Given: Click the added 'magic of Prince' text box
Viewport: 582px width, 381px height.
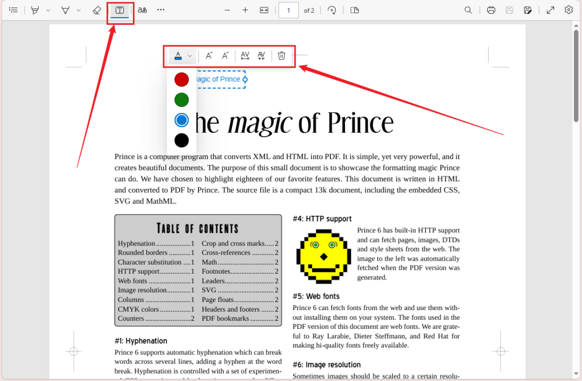Looking at the screenshot, I should pos(221,79).
